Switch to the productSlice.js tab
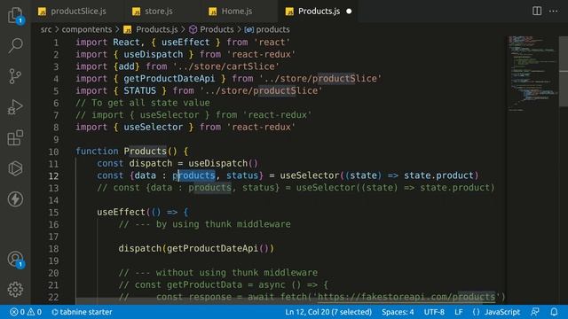568x319 pixels. (x=72, y=12)
